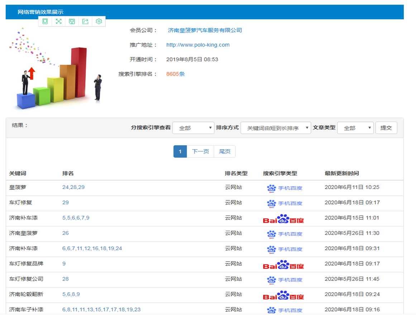Click the share export arrow icon
This screenshot has width=416, height=316.
coord(85,21)
